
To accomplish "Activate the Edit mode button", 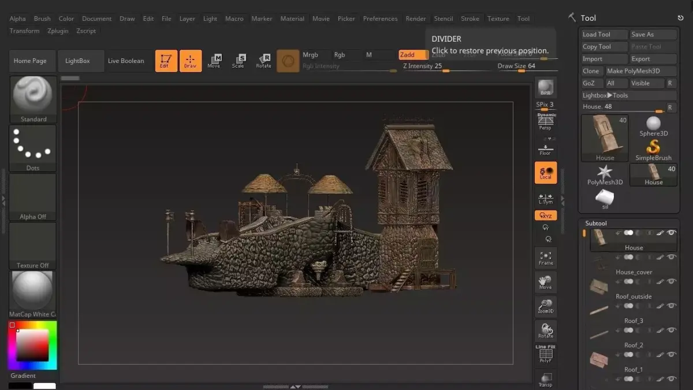I will (x=166, y=61).
